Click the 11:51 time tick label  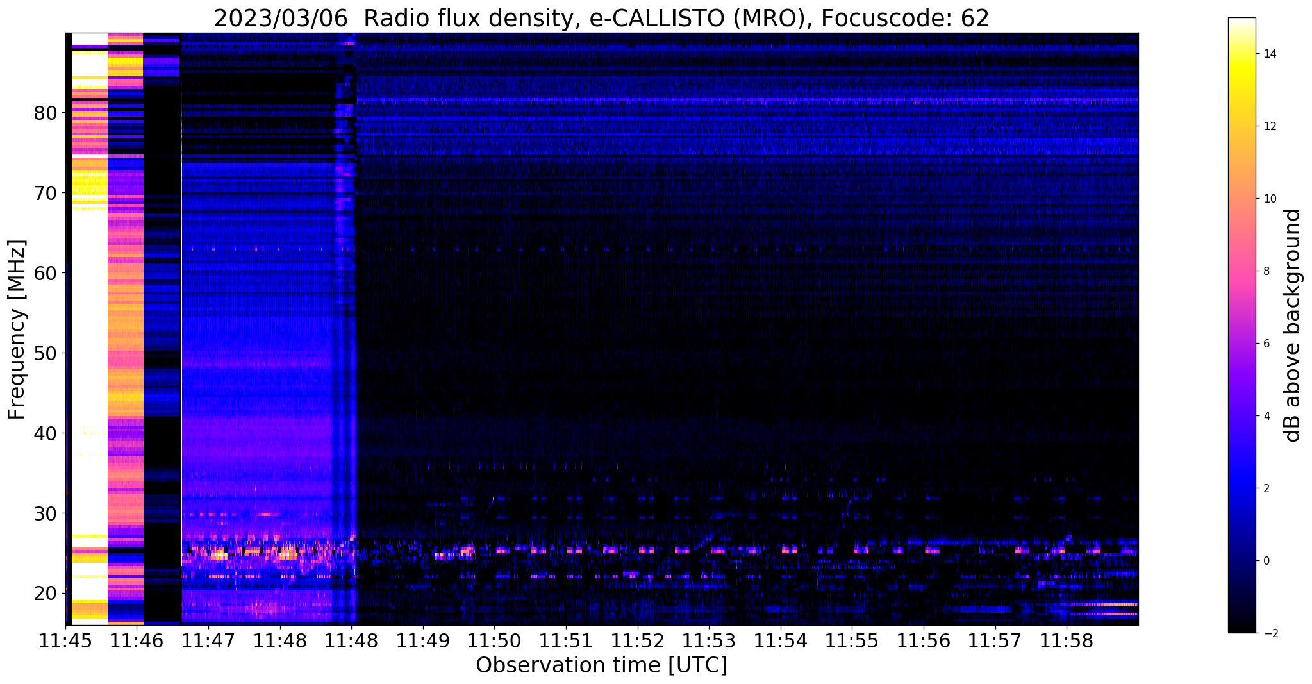click(566, 640)
